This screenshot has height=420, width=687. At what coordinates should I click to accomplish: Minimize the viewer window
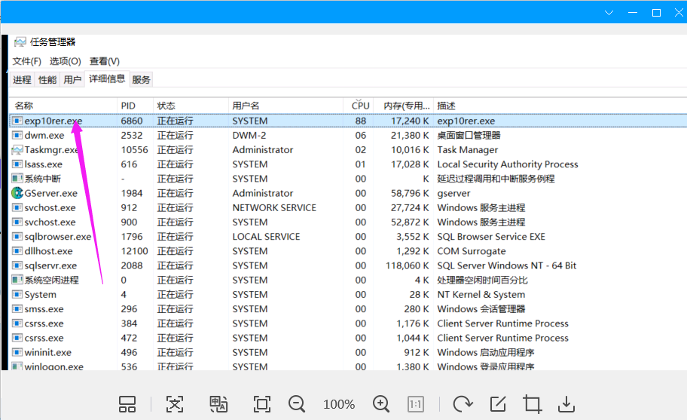pyautogui.click(x=633, y=13)
